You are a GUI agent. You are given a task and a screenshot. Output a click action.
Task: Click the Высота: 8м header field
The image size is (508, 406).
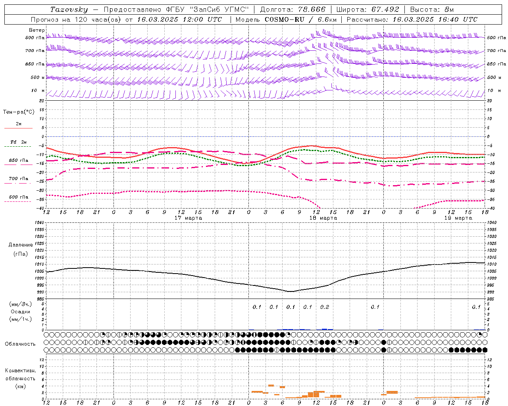432,10
